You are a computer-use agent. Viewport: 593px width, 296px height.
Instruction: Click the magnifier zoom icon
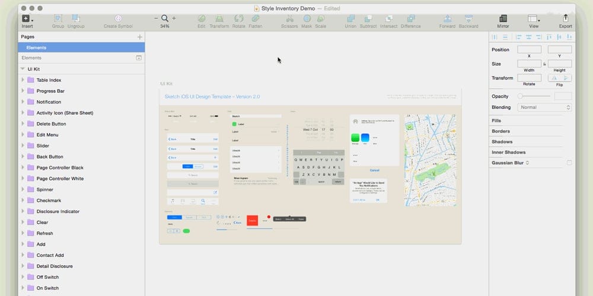[164, 18]
